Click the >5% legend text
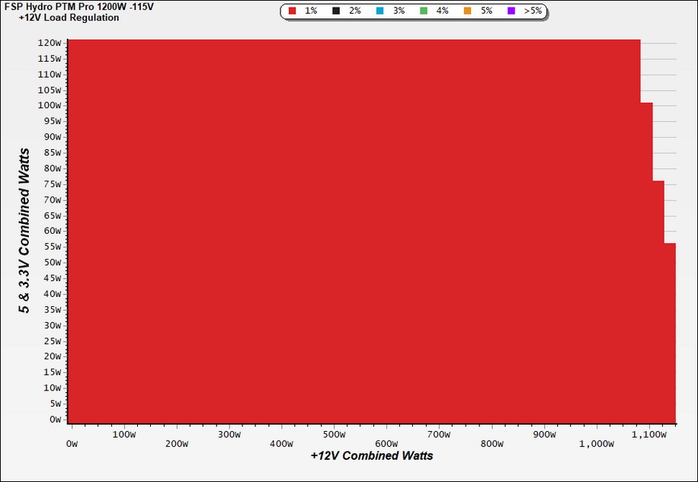This screenshot has height=482, width=698. pos(533,11)
